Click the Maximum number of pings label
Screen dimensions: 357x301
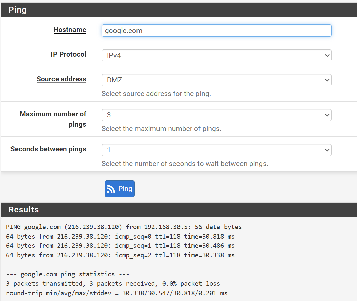click(x=53, y=119)
